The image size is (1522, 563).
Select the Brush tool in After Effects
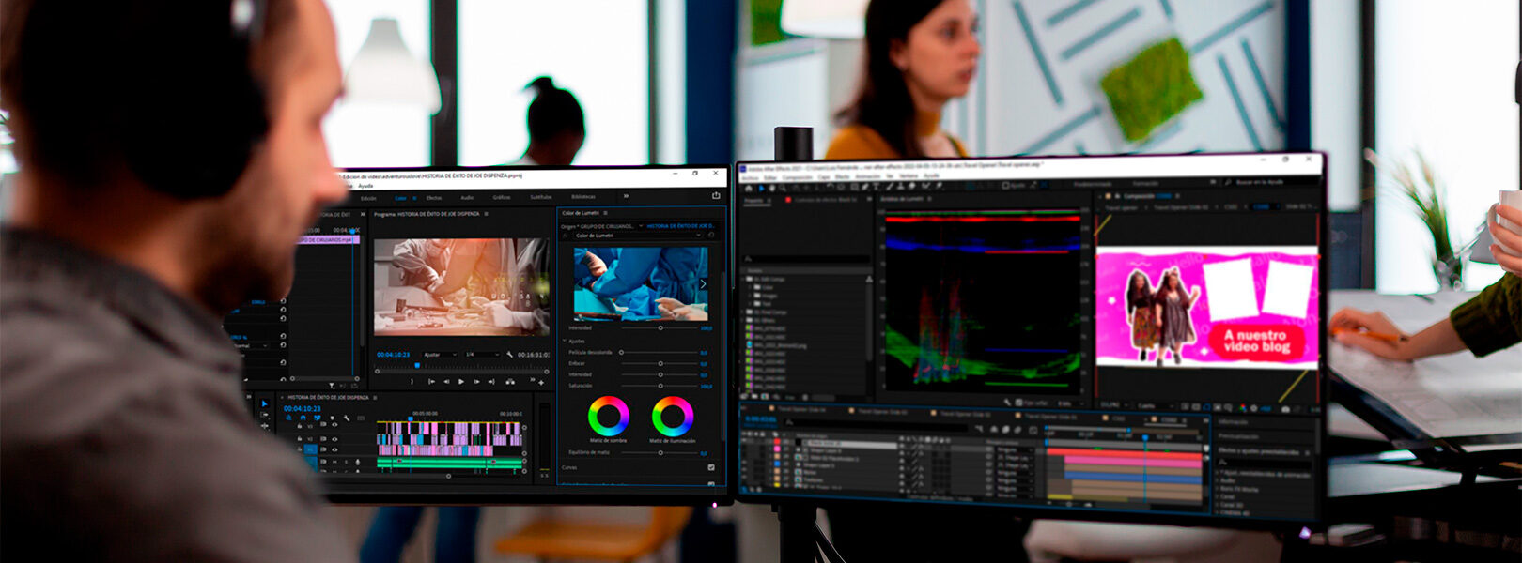tap(890, 187)
